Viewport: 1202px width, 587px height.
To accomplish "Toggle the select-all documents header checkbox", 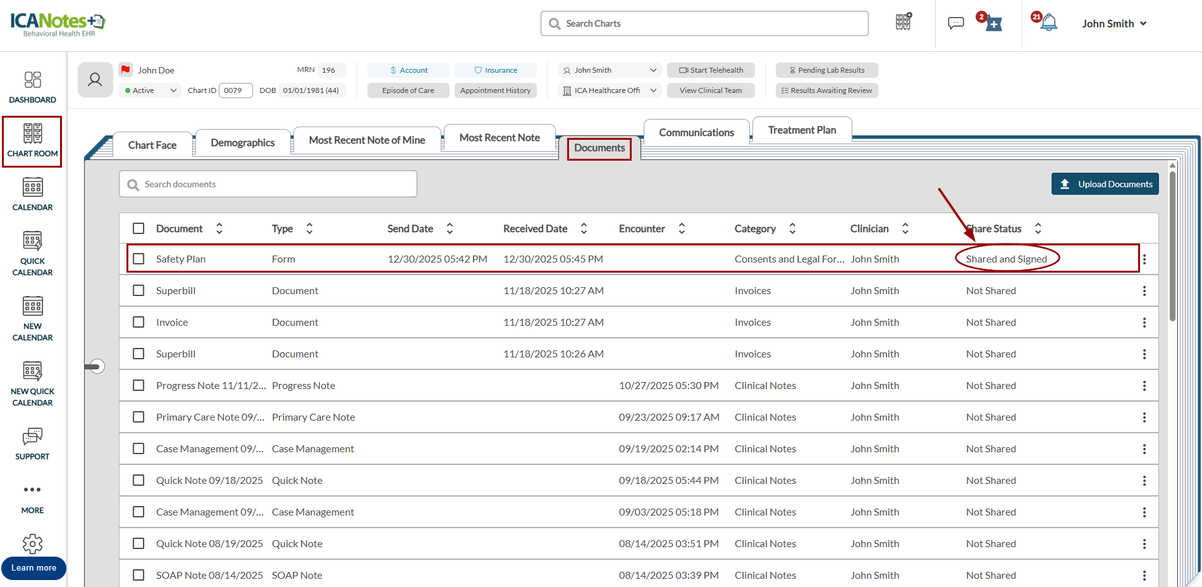I will pos(138,228).
